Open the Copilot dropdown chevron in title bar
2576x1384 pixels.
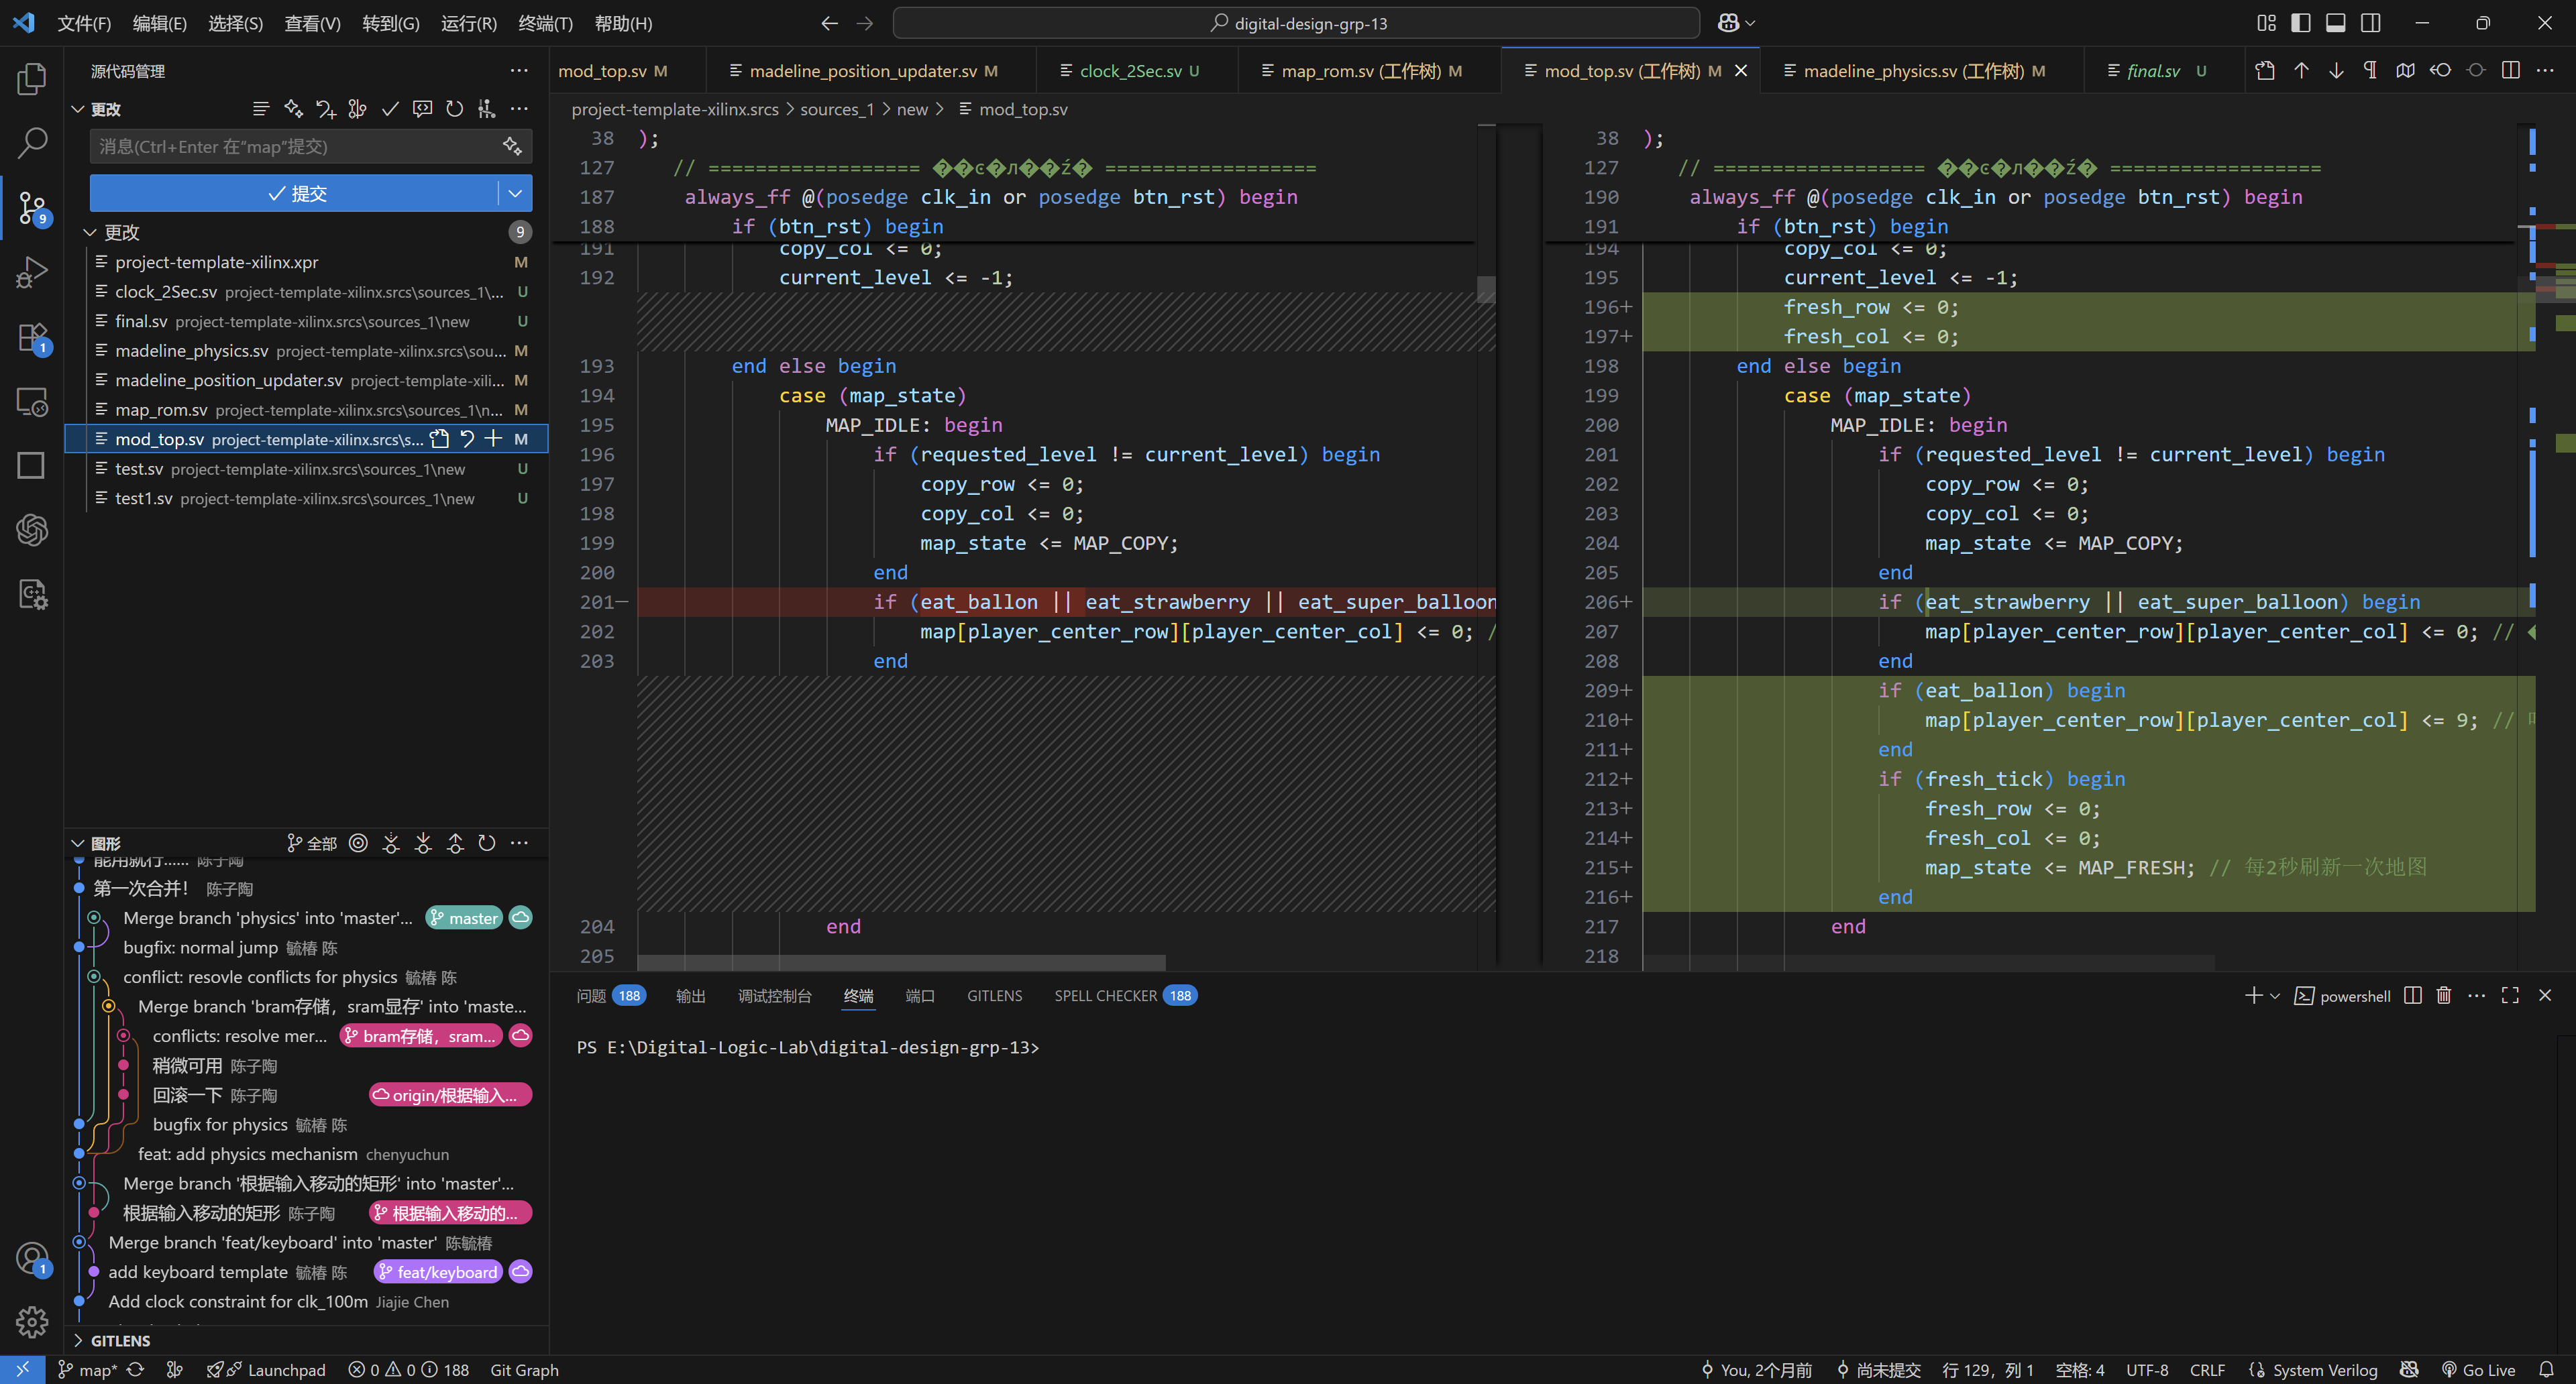point(1751,23)
